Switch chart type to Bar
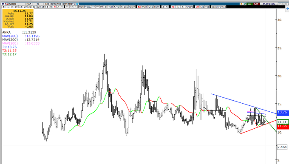The image size is (289, 164). click(139, 7)
